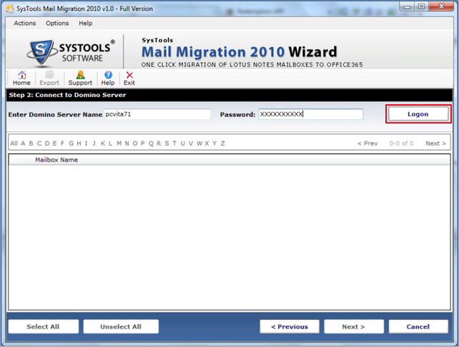Filter mailboxes by letter C
The width and height of the screenshot is (459, 347).
[39, 144]
